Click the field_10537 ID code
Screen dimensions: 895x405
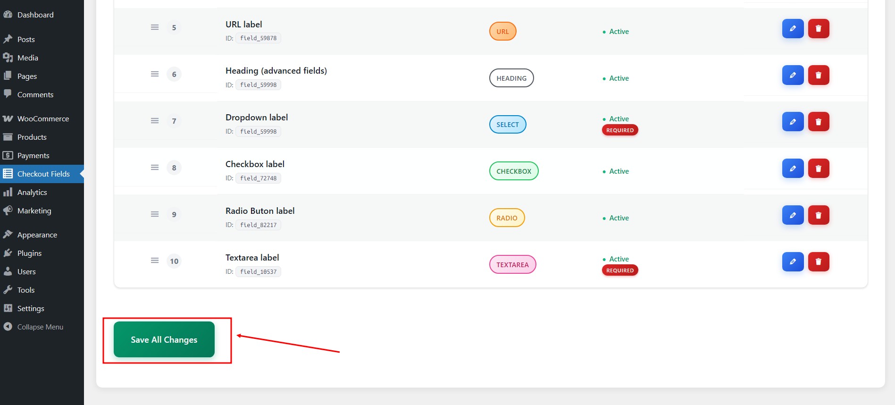259,272
